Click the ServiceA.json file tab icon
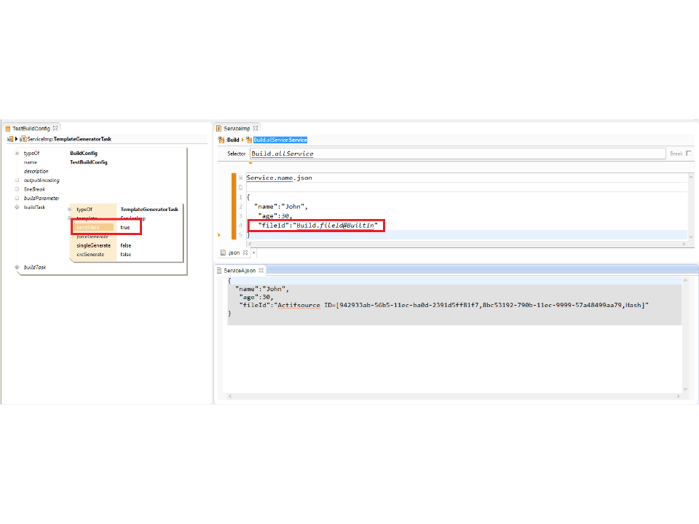The height and width of the screenshot is (524, 699). tap(219, 270)
